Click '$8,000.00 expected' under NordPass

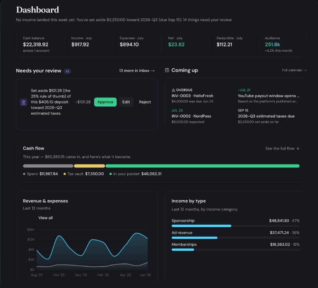click(x=188, y=122)
